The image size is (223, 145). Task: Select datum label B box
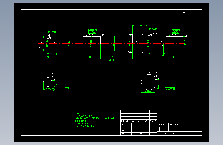(x=149, y=32)
